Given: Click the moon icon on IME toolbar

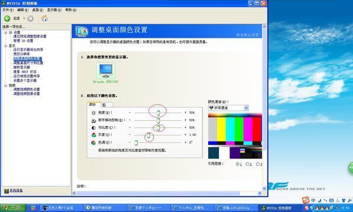Looking at the screenshot, I should (319, 200).
